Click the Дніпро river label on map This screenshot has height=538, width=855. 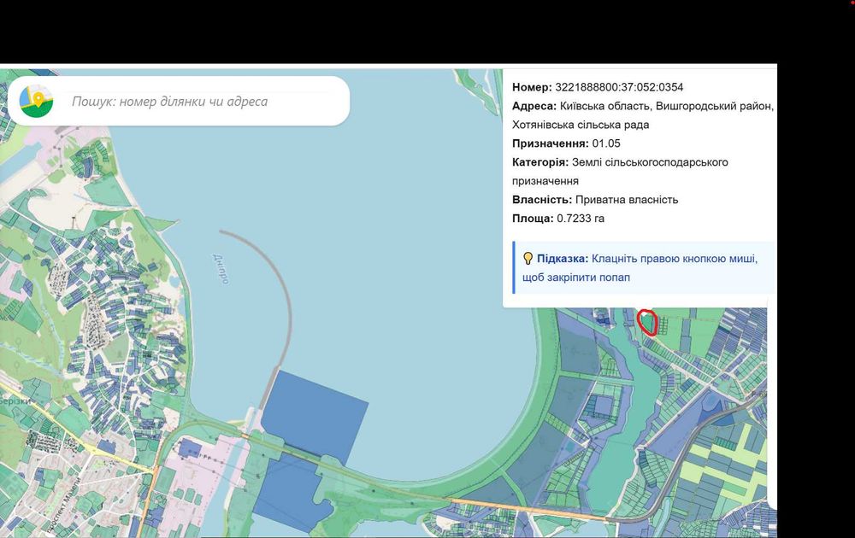pyautogui.click(x=221, y=269)
